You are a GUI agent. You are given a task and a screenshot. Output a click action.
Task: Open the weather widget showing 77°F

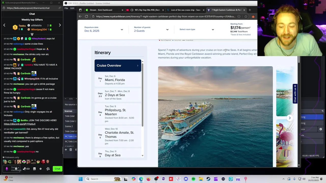click(9, 179)
